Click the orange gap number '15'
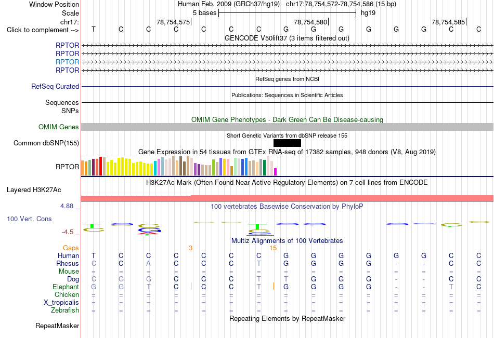The height and width of the screenshot is (338, 494). (x=273, y=248)
